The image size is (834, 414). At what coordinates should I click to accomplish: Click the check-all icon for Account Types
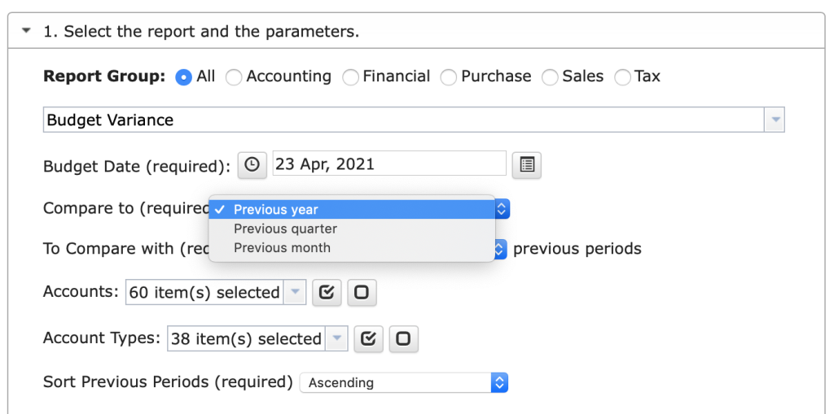[369, 338]
